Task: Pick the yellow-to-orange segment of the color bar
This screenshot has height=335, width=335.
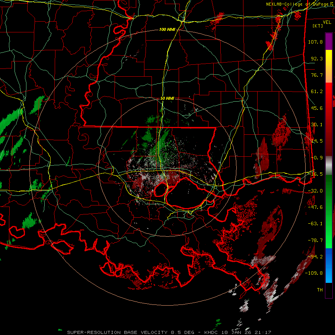Action: coord(329,66)
